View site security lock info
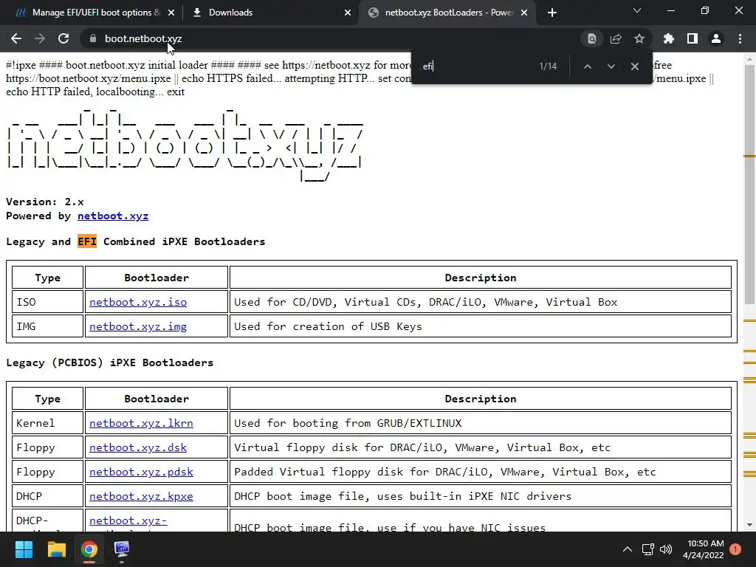 point(93,38)
